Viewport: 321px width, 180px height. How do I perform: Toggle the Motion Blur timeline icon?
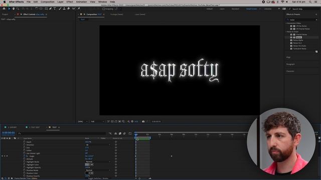coord(125,133)
